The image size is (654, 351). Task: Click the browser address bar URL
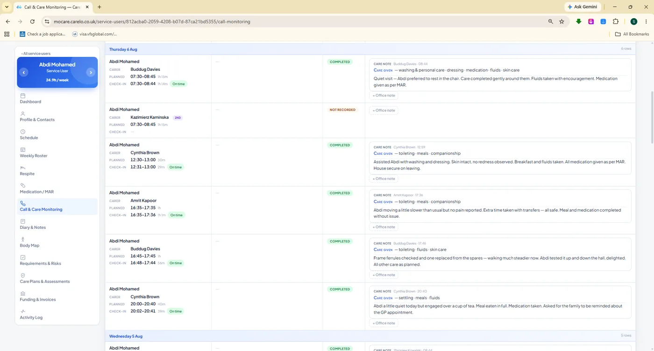pos(152,21)
